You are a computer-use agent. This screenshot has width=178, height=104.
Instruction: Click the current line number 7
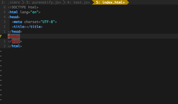click(x=1, y=36)
